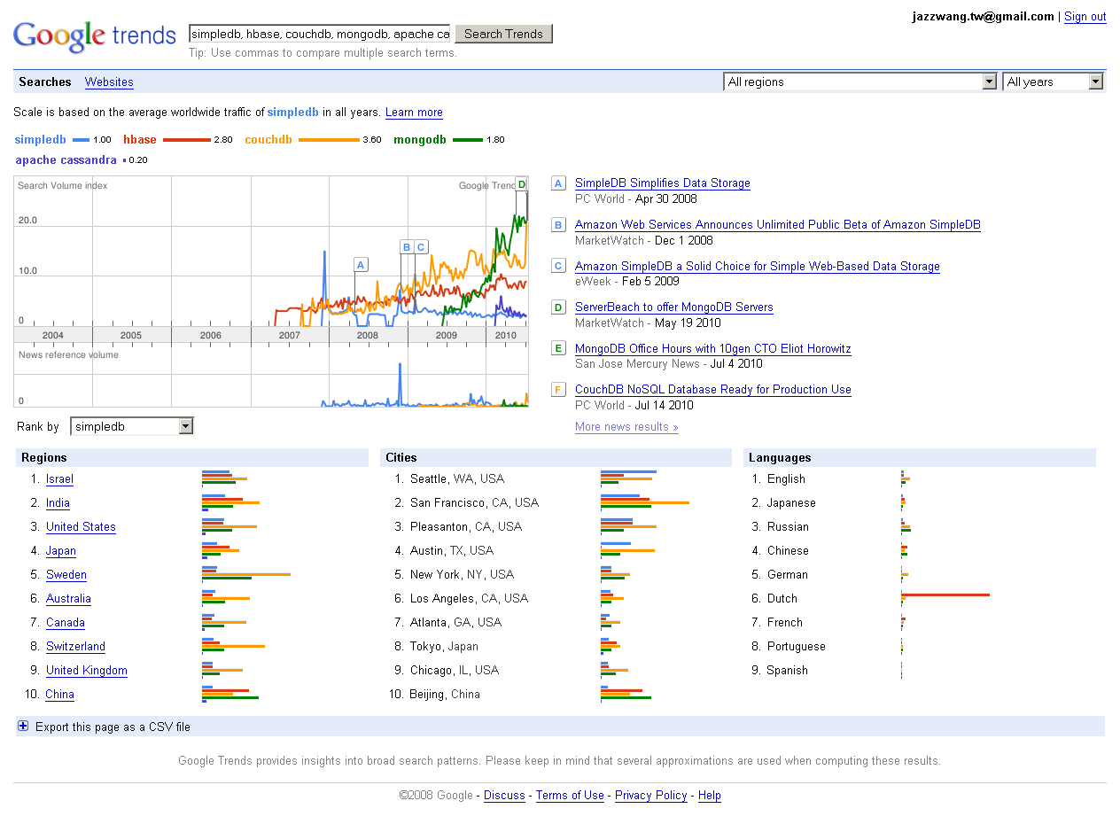Open the Help footer link

(x=710, y=795)
